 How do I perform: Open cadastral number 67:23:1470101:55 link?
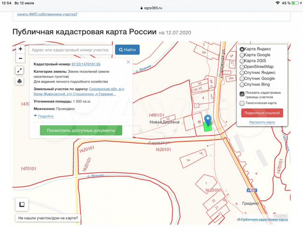(x=86, y=64)
